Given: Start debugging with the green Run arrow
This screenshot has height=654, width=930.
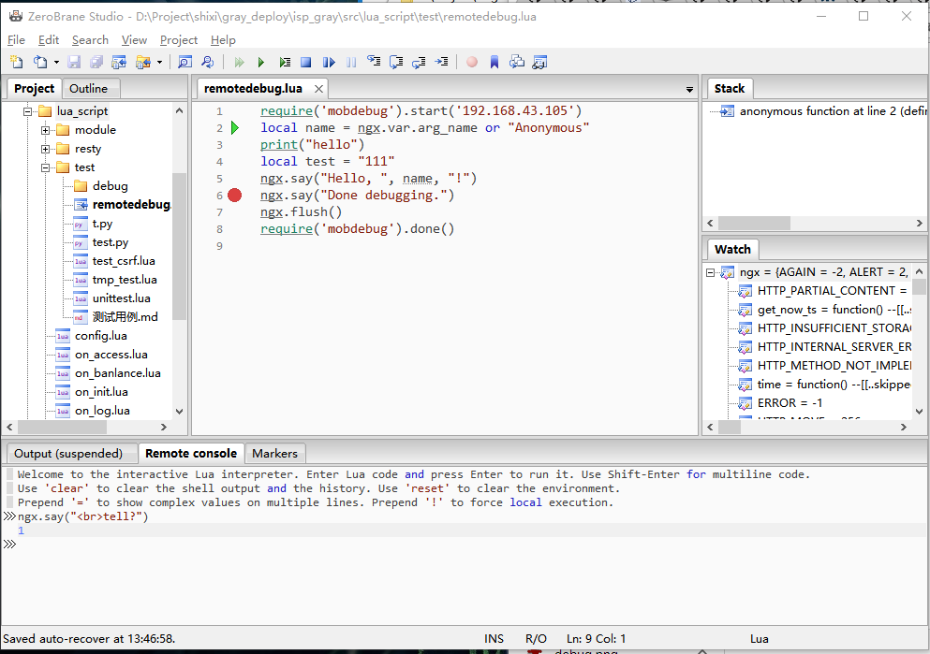Looking at the screenshot, I should pos(261,62).
